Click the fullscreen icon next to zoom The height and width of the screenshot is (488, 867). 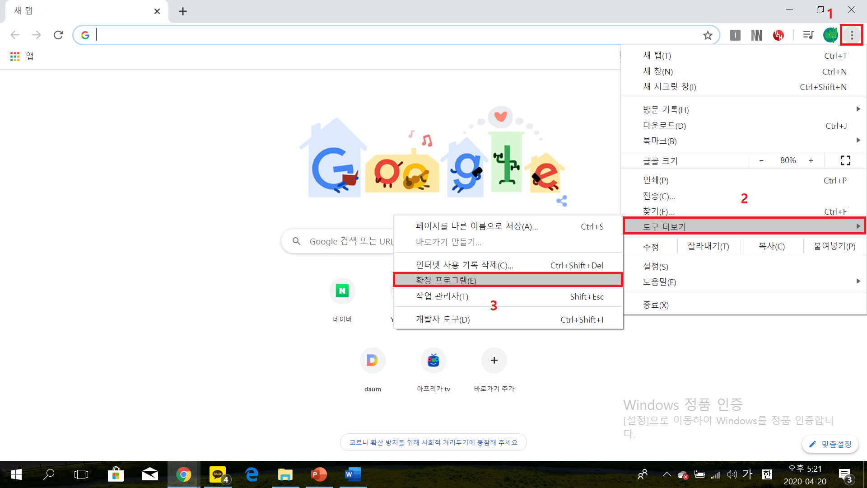coord(845,160)
